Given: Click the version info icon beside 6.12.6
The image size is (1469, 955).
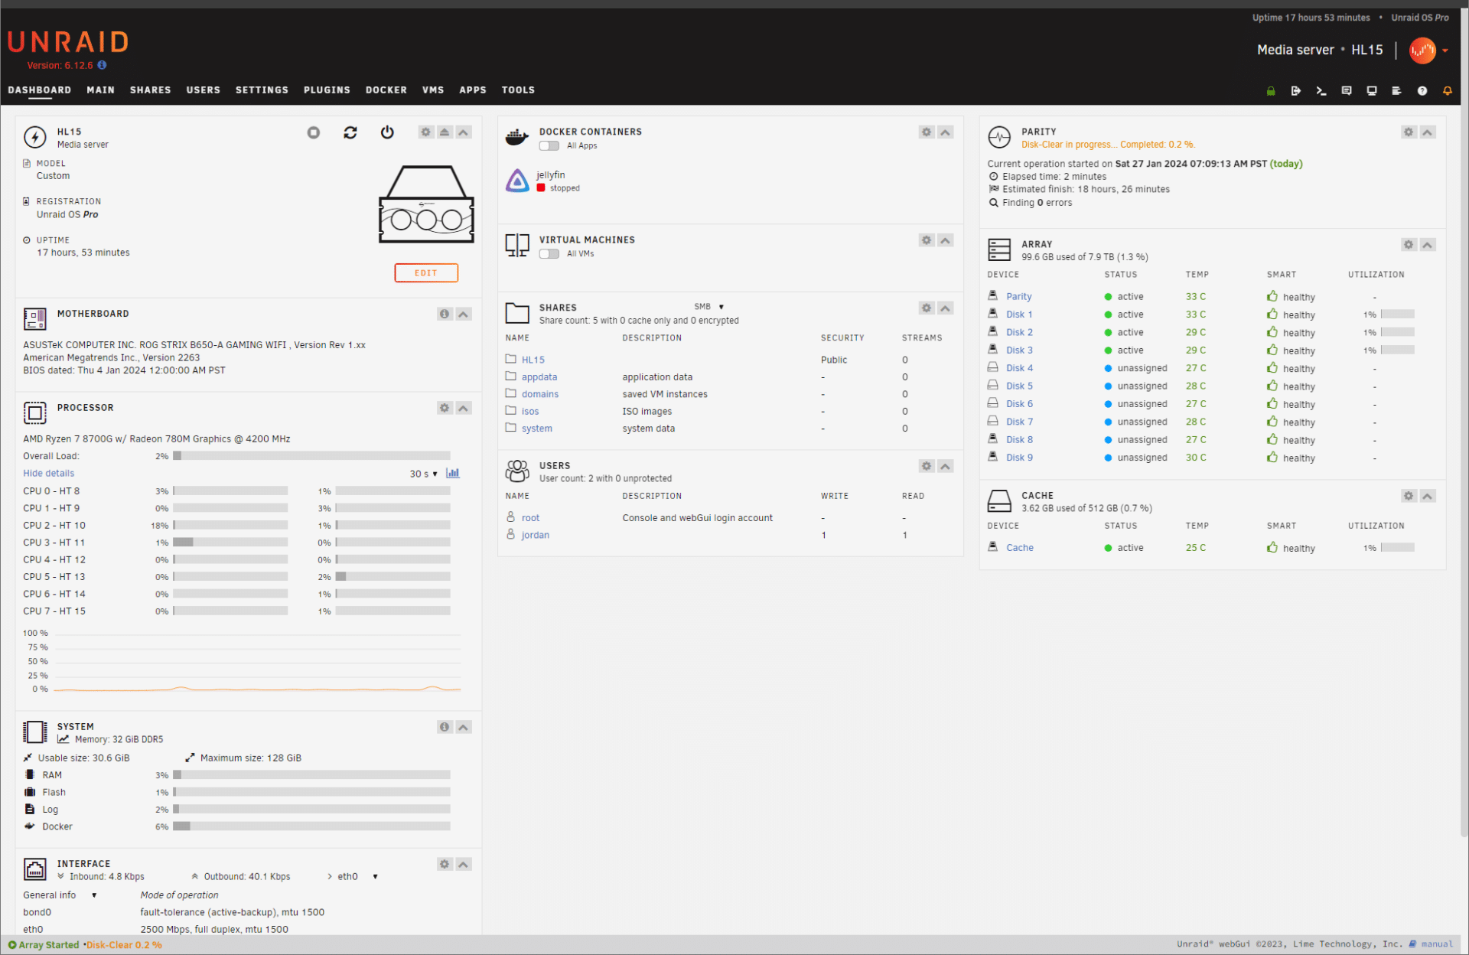Looking at the screenshot, I should [x=102, y=65].
